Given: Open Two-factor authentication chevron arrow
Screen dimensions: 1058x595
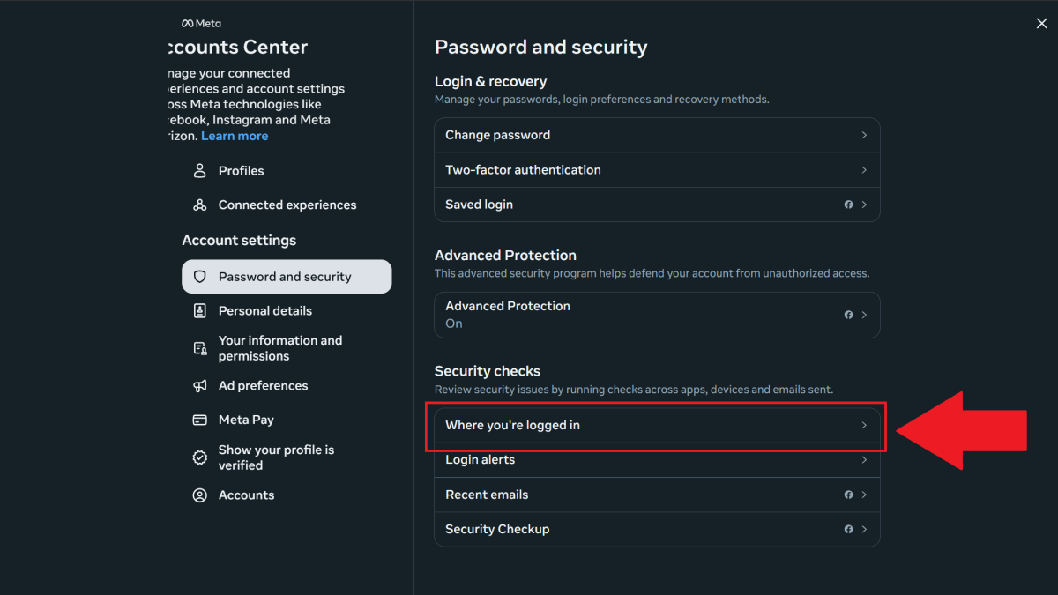Looking at the screenshot, I should [864, 170].
